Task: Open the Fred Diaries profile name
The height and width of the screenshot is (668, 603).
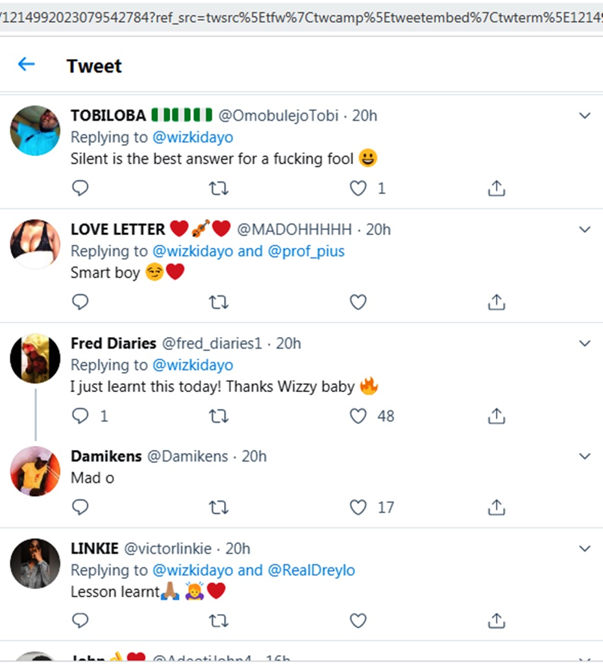Action: [x=113, y=343]
